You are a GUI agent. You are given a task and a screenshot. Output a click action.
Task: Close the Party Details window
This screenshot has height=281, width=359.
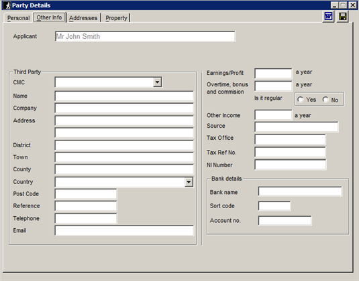352,5
